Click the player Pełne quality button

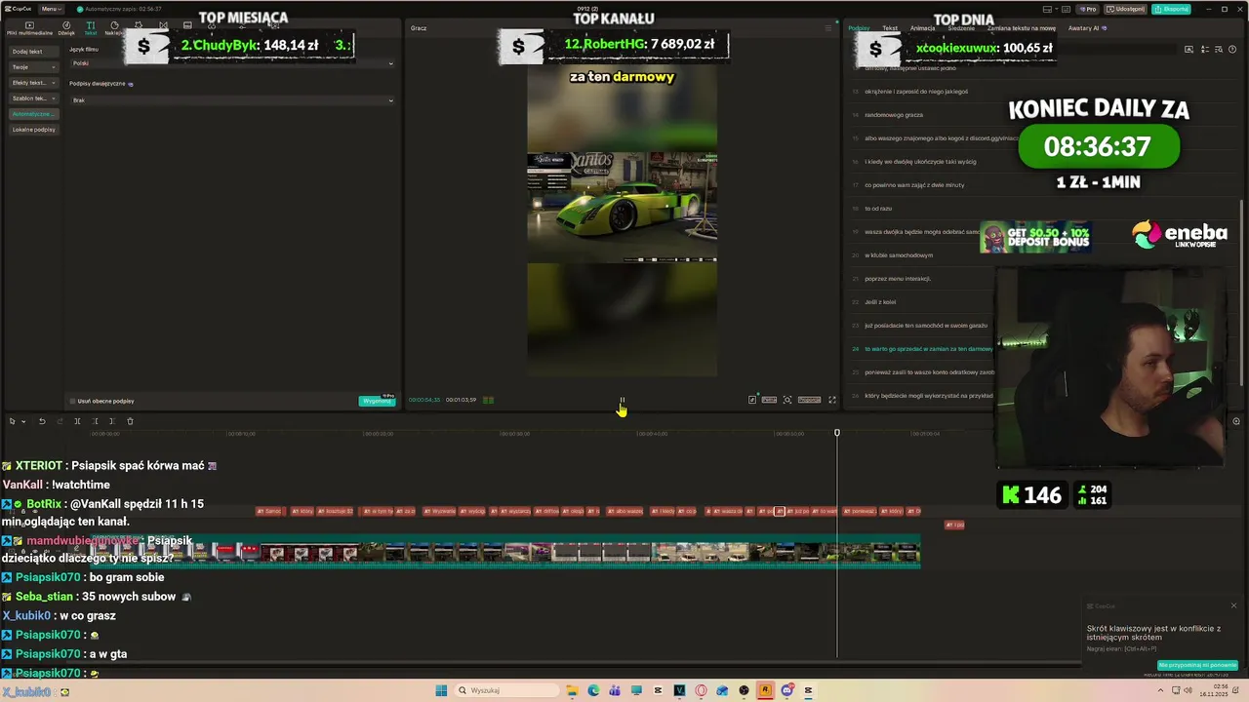(769, 400)
